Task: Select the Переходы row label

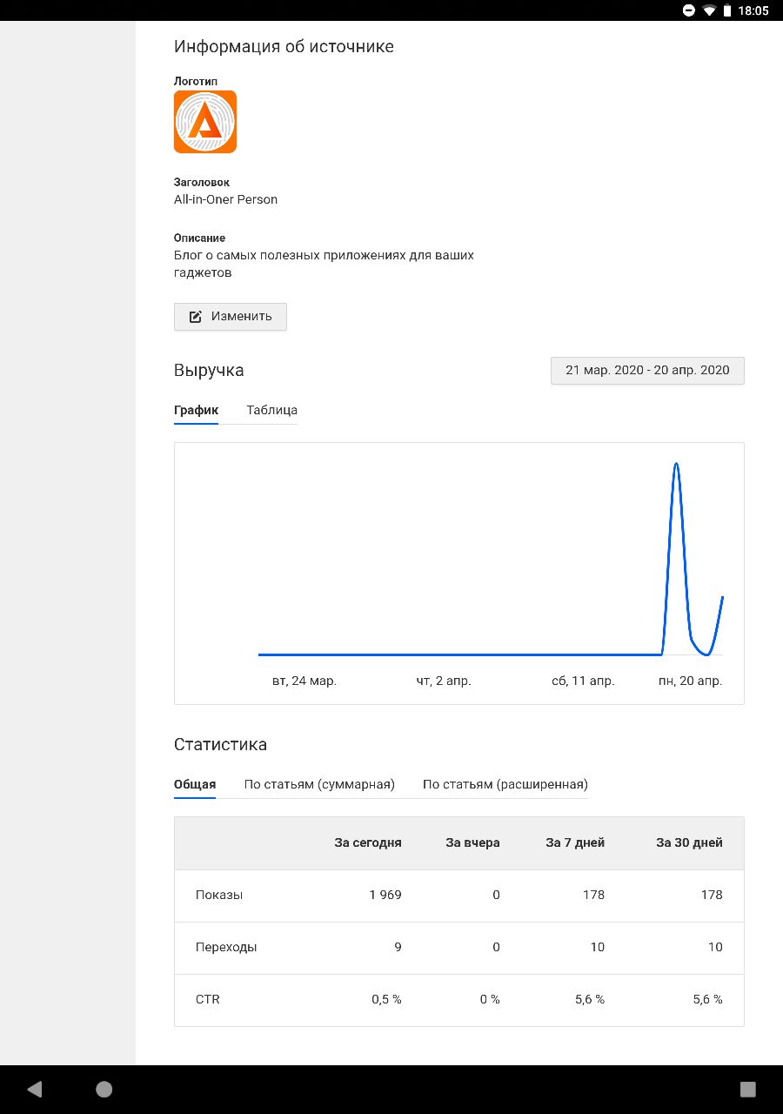Action: [226, 947]
